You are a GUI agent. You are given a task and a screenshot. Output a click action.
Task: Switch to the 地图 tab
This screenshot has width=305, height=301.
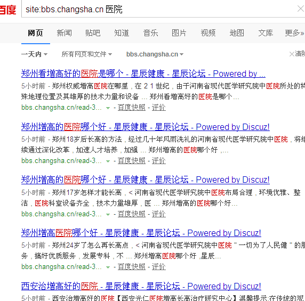237,33
